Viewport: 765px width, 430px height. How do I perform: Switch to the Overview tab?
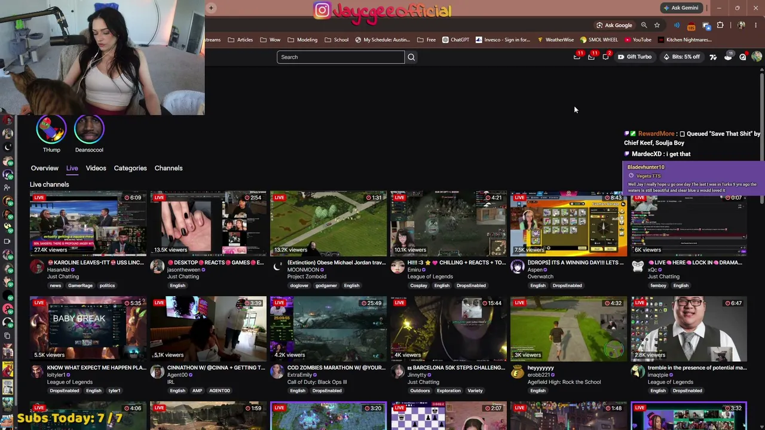[45, 168]
